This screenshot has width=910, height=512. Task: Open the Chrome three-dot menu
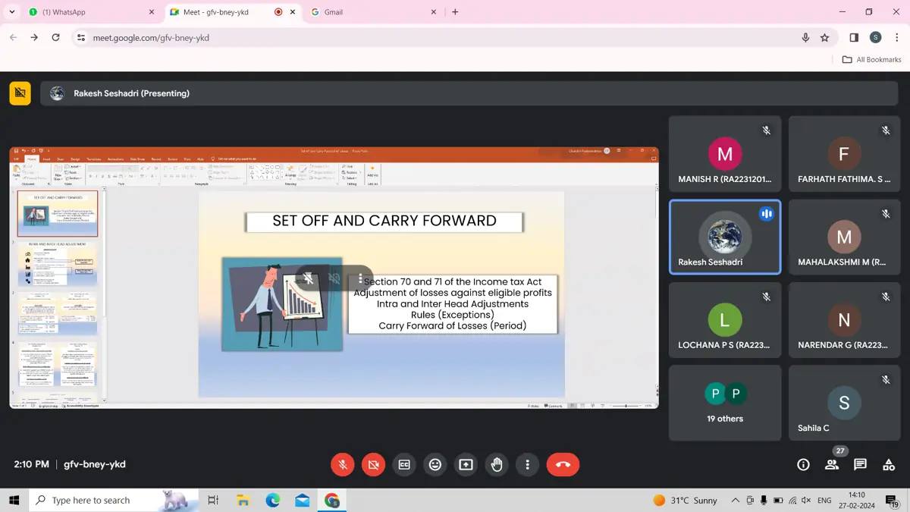[896, 37]
